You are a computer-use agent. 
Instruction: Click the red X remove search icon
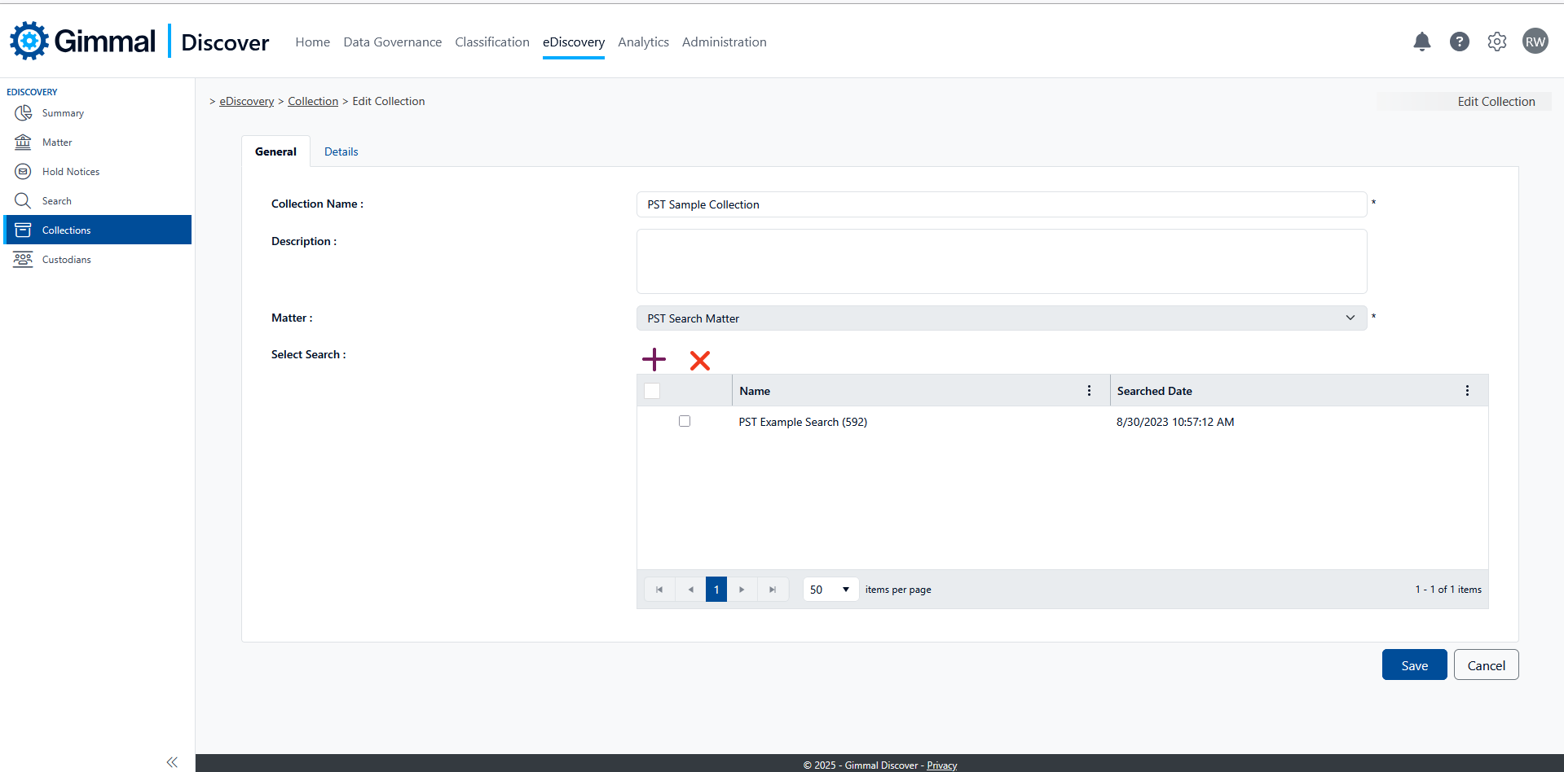point(699,360)
